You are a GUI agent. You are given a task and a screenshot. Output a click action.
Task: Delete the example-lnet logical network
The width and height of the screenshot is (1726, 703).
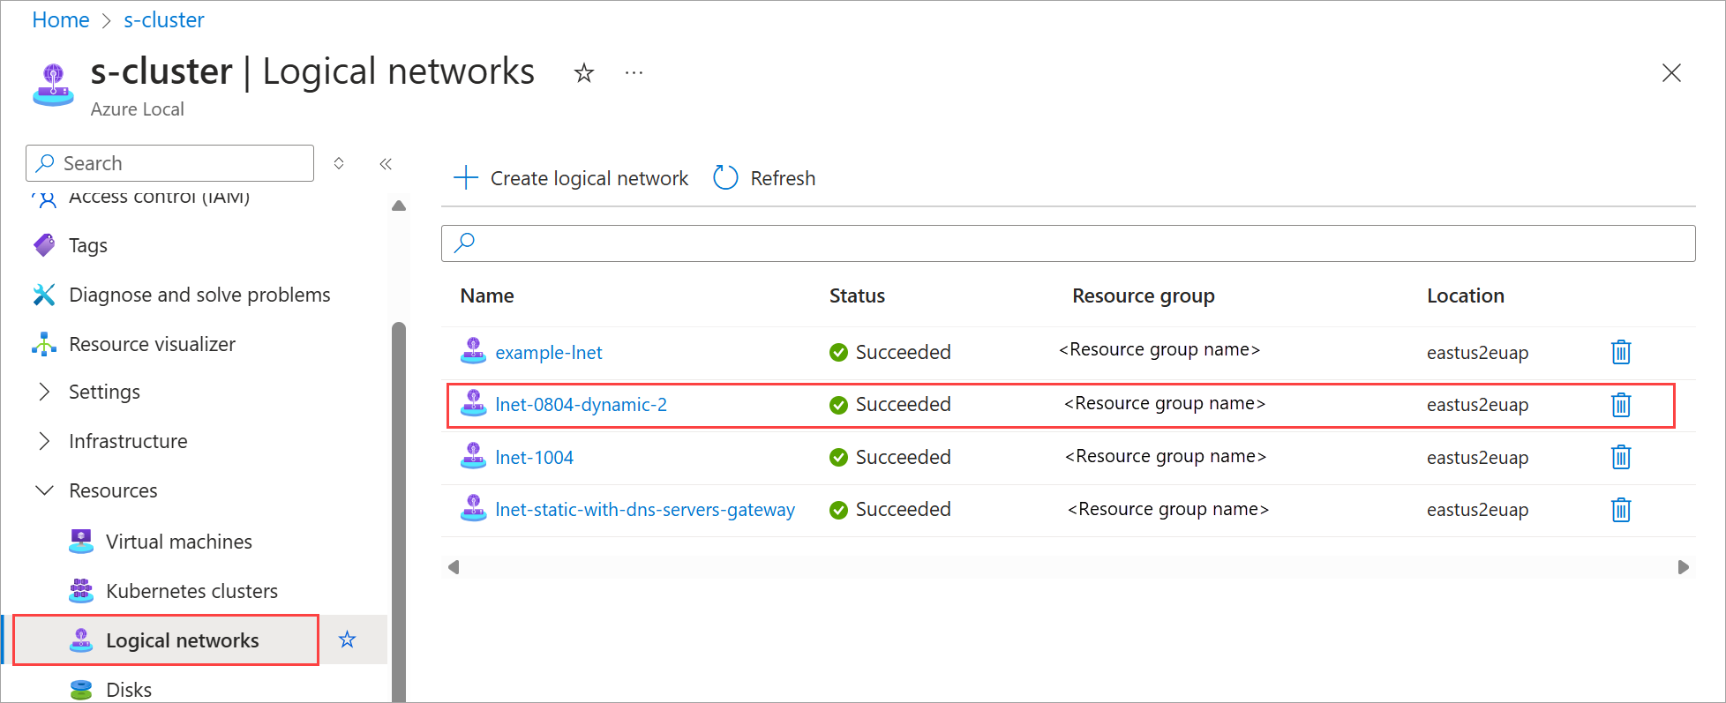pyautogui.click(x=1620, y=352)
